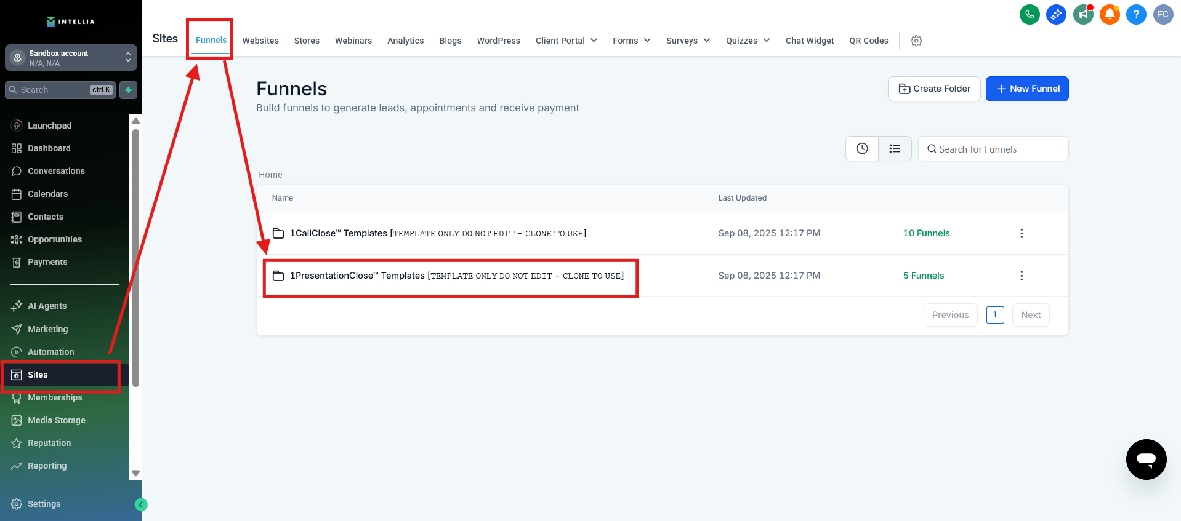This screenshot has height=521, width=1181.
Task: Click the Create Folder button
Action: 934,89
